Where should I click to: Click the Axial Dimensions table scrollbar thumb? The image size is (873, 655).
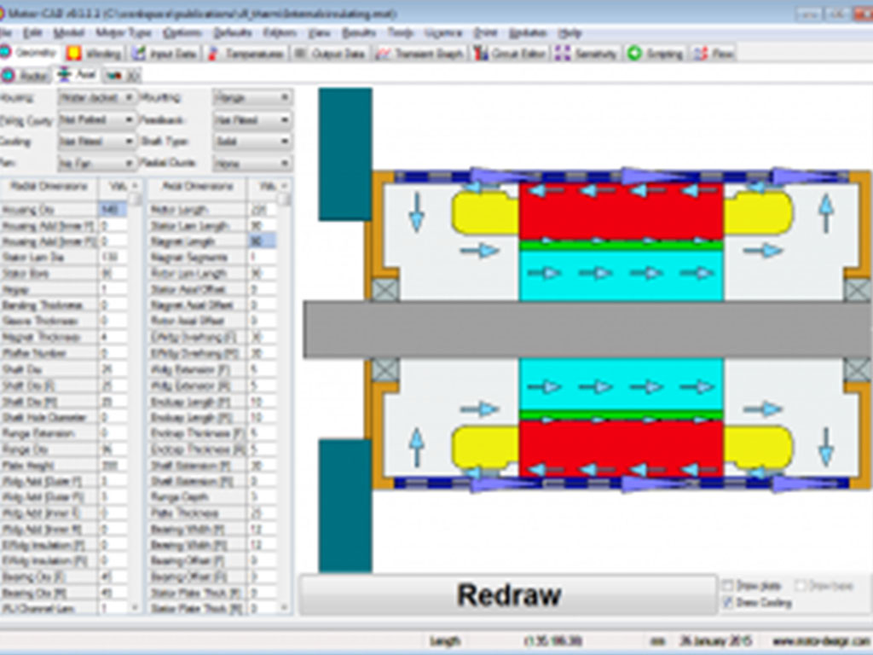pyautogui.click(x=284, y=200)
